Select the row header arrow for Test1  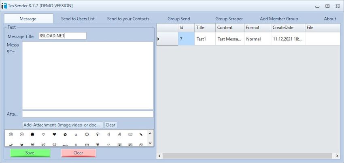(167, 39)
